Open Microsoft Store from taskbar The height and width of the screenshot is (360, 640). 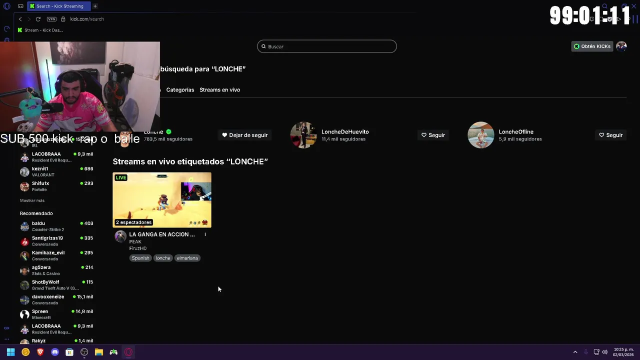coord(69,352)
